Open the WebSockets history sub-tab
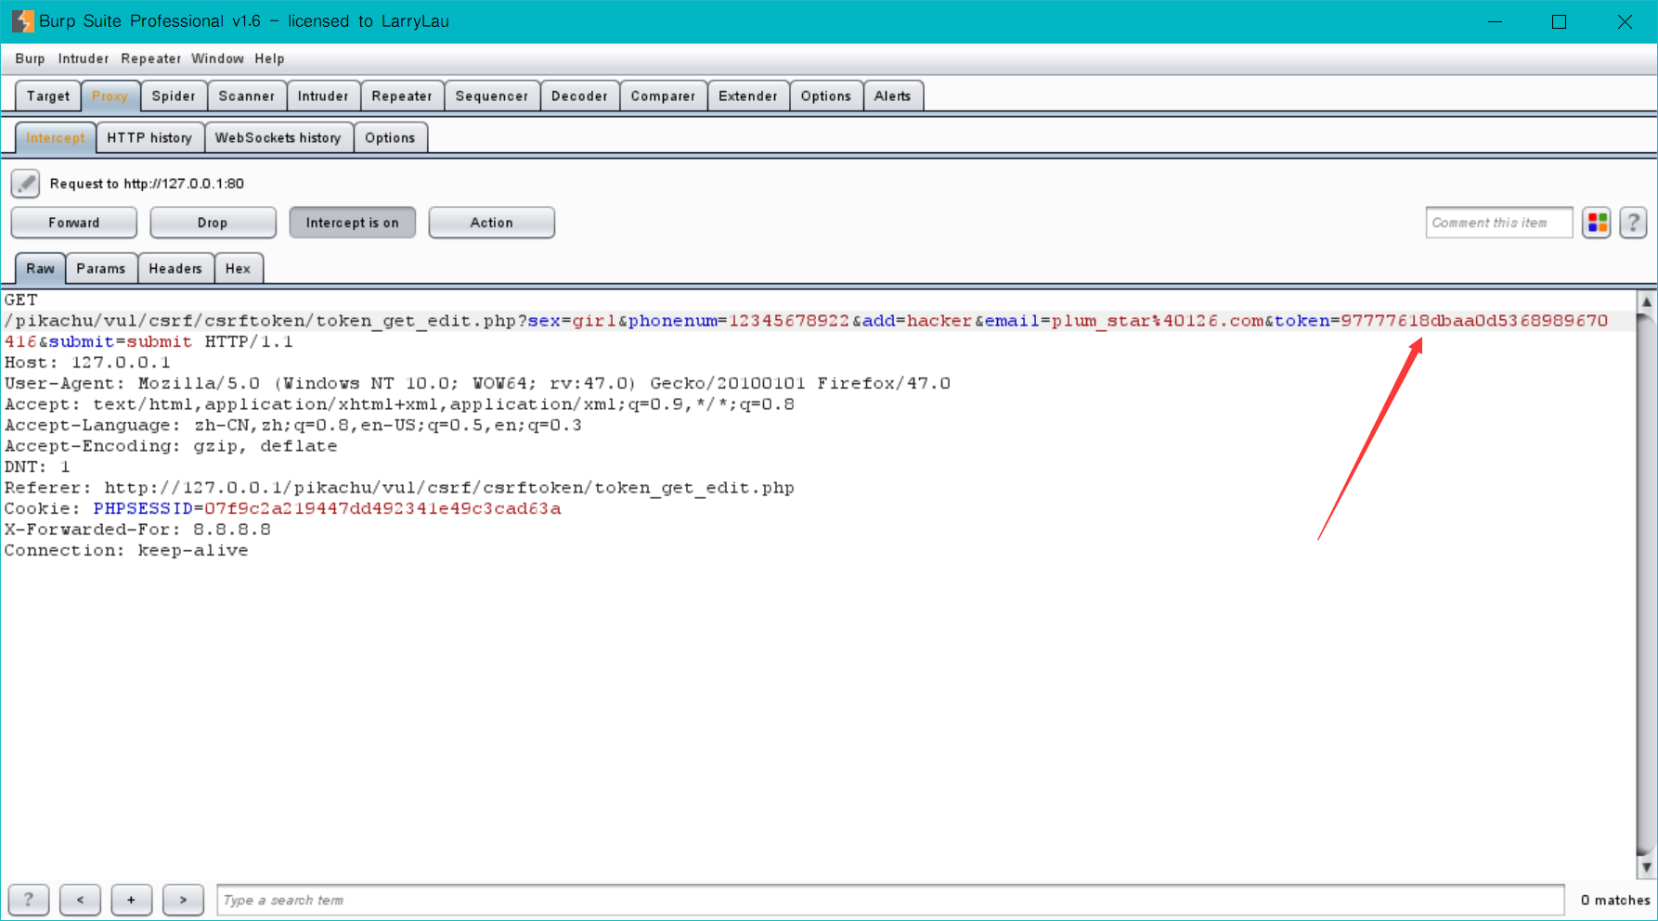The width and height of the screenshot is (1658, 921). point(278,138)
